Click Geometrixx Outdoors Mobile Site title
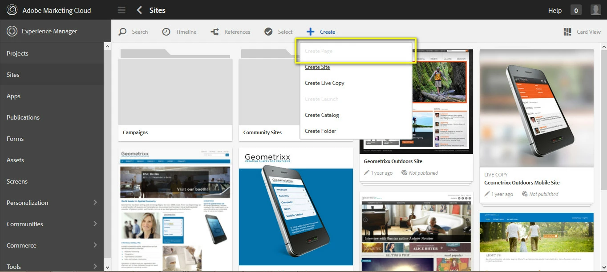Screen dimensions: 607x272 pos(522,183)
